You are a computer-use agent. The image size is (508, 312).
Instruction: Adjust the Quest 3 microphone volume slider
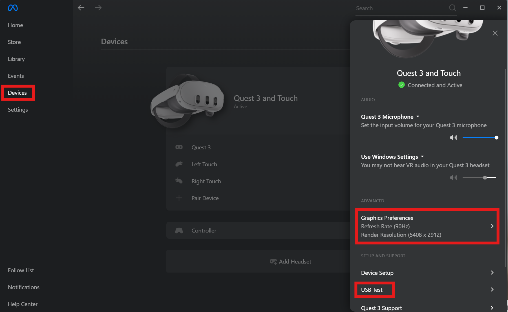point(480,138)
